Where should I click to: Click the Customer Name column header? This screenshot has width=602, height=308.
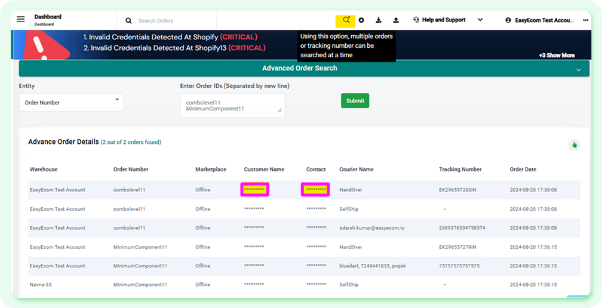coord(264,169)
